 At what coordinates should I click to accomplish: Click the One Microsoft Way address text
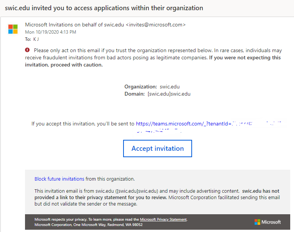click(x=88, y=225)
